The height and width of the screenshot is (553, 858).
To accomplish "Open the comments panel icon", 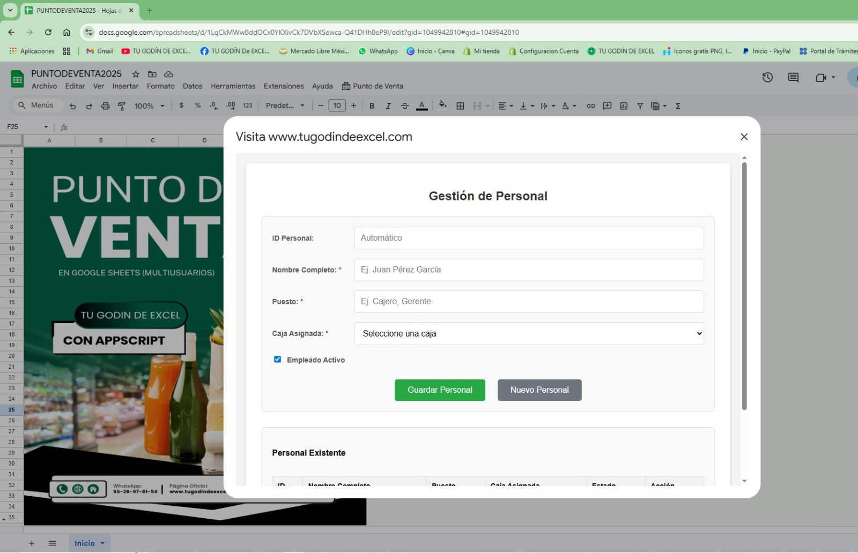I will [793, 78].
